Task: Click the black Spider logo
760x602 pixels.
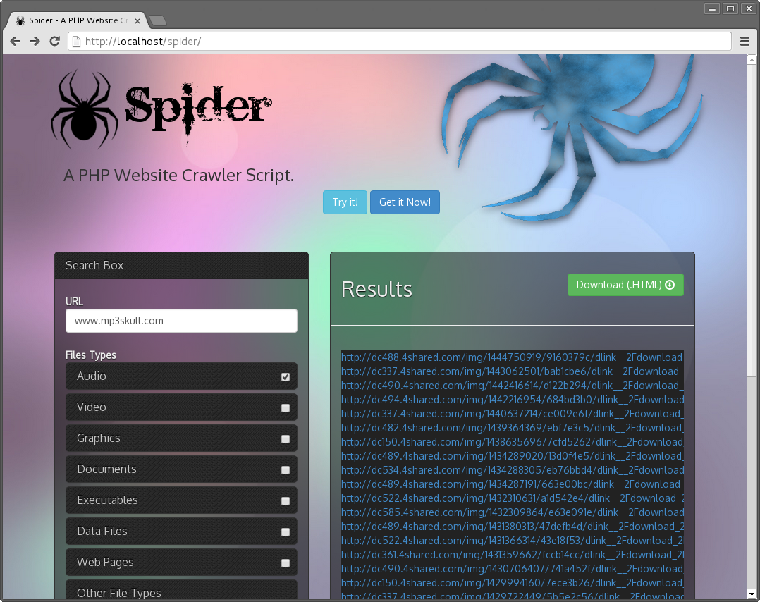Action: point(161,109)
